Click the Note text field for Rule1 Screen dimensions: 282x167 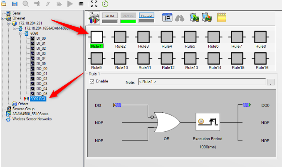(x=202, y=82)
